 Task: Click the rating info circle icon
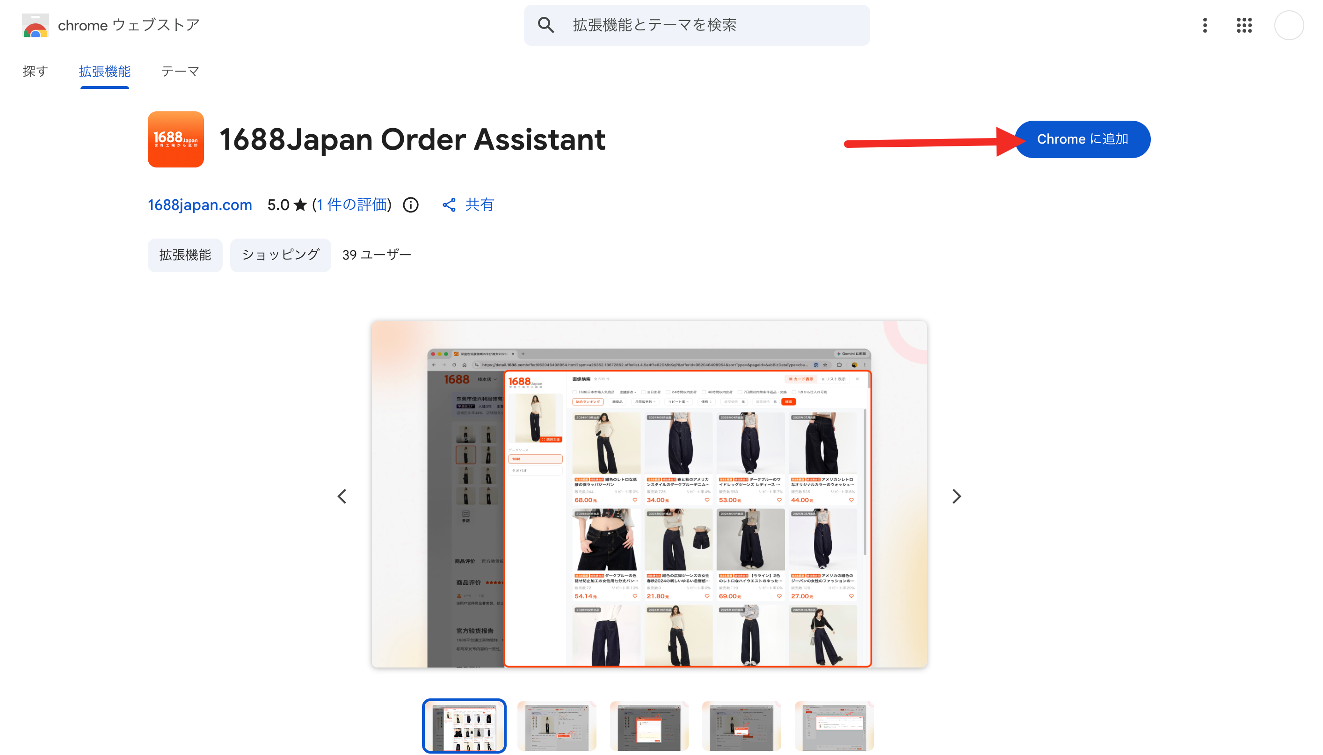(x=411, y=205)
